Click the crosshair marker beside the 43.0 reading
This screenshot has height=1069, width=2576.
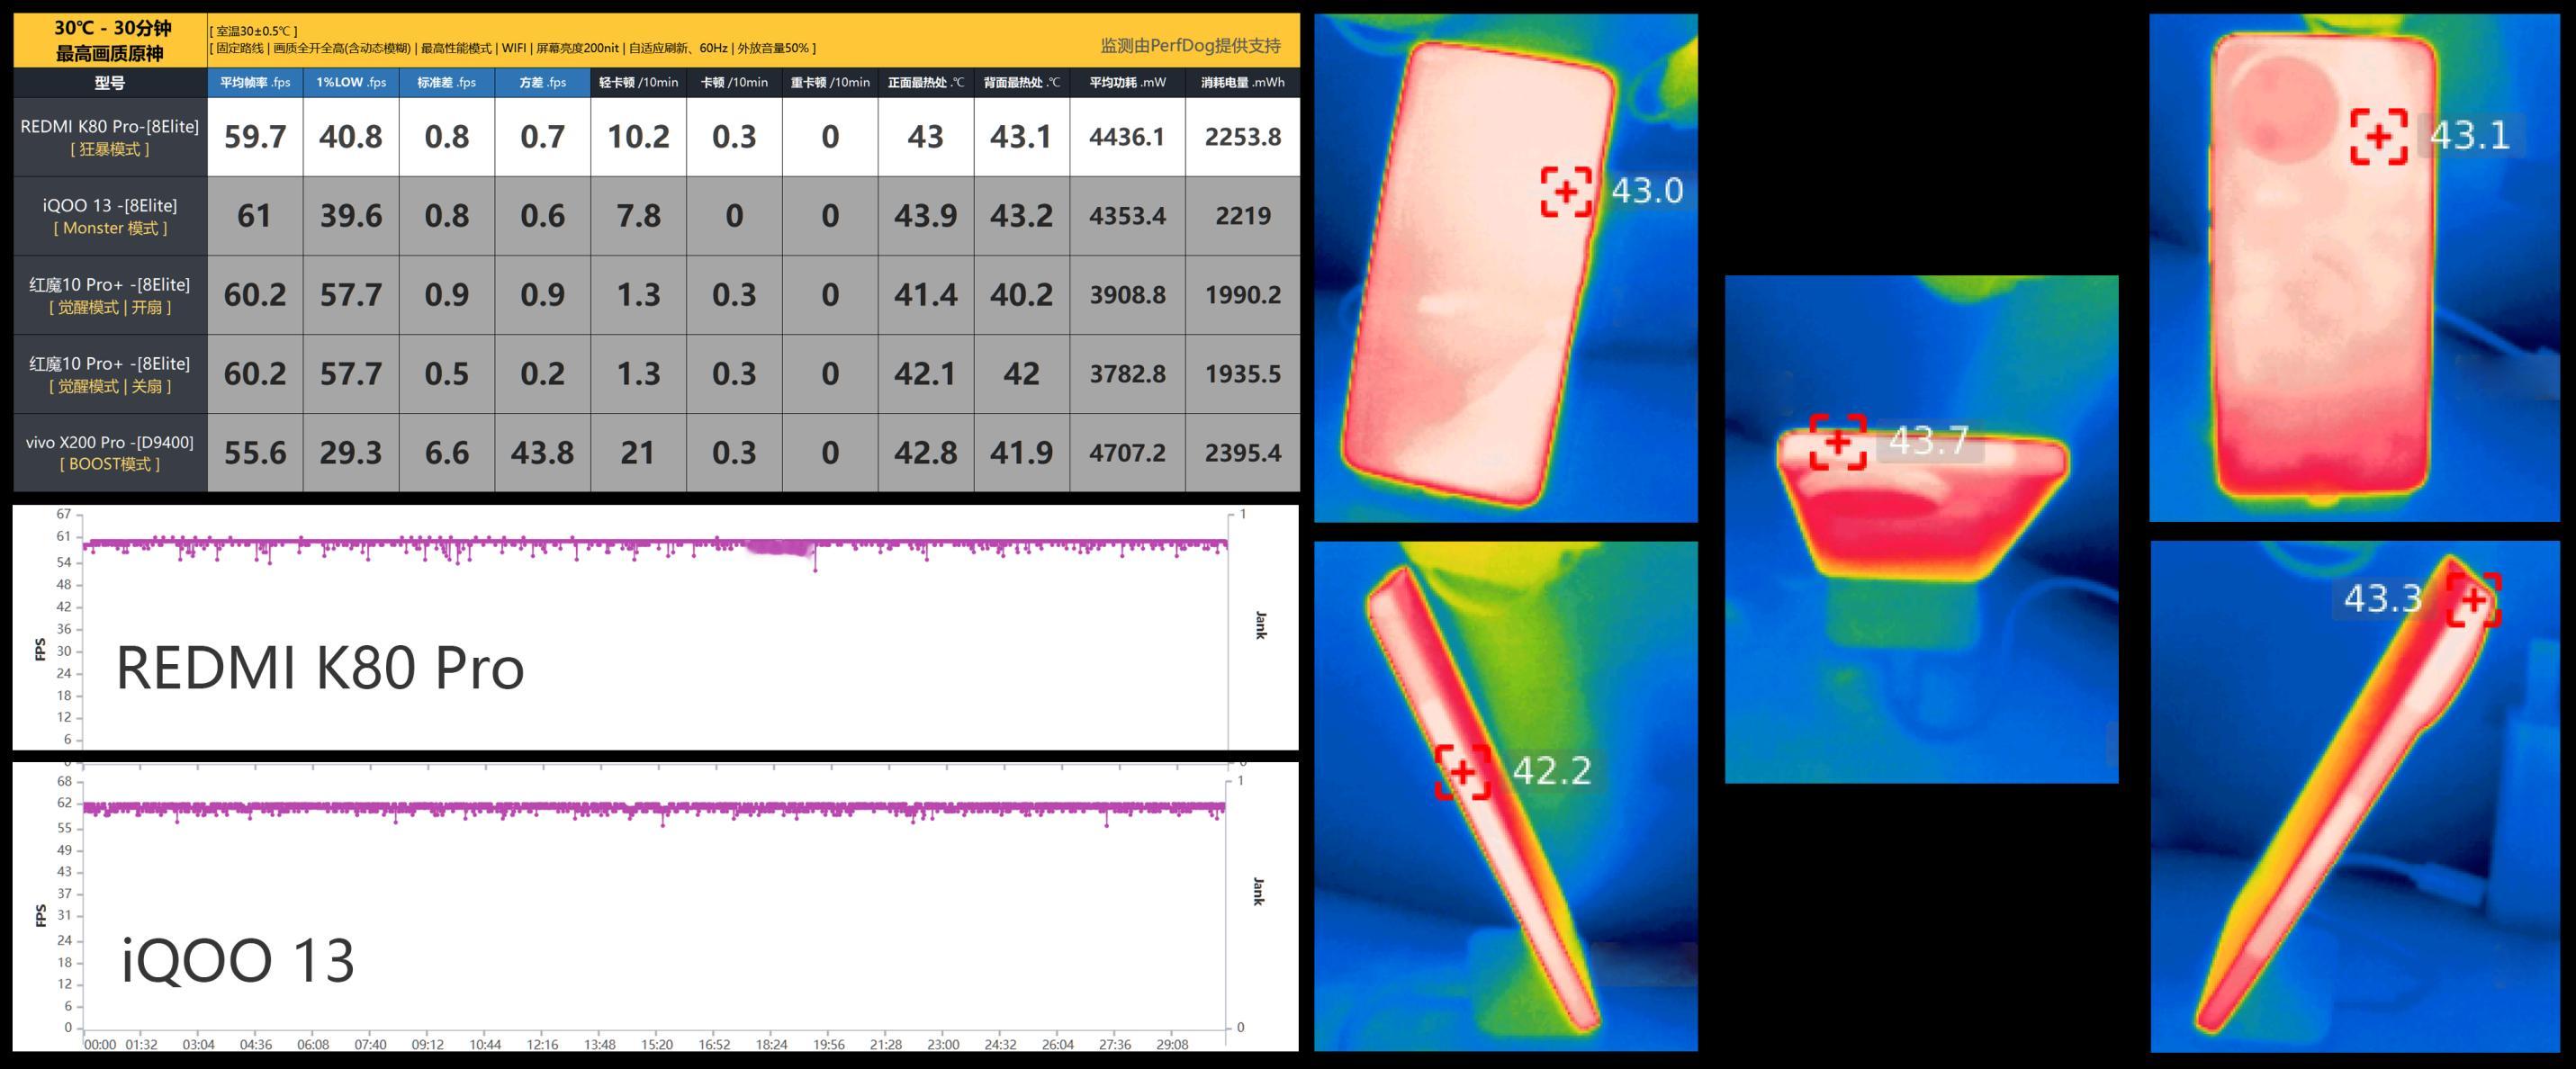[x=1565, y=191]
